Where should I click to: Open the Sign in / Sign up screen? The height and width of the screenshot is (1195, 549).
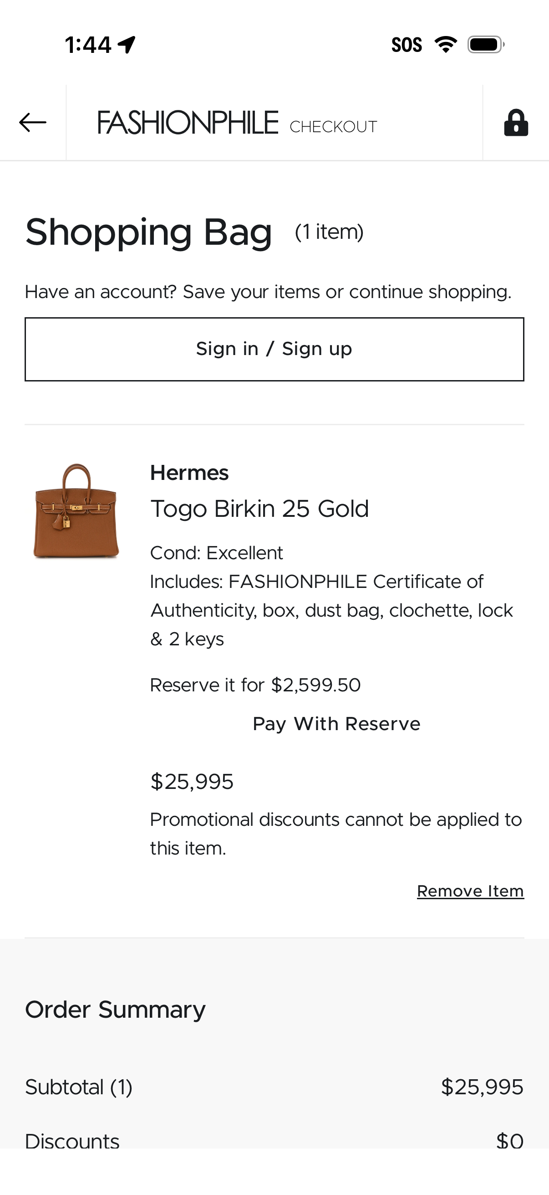click(274, 348)
